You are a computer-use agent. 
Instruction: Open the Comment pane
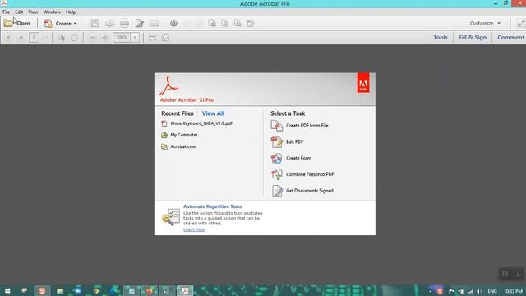(510, 37)
